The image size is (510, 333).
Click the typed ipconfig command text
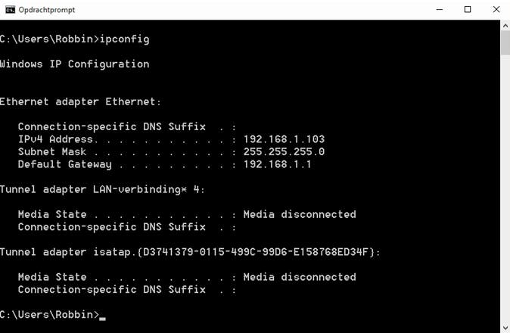125,39
